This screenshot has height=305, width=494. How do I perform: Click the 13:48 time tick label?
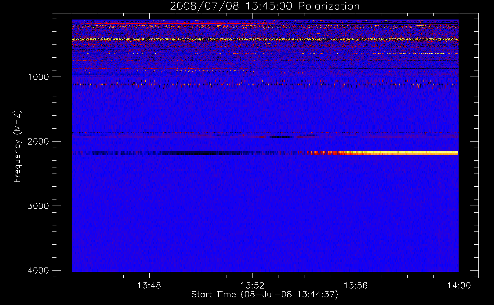[149, 286]
